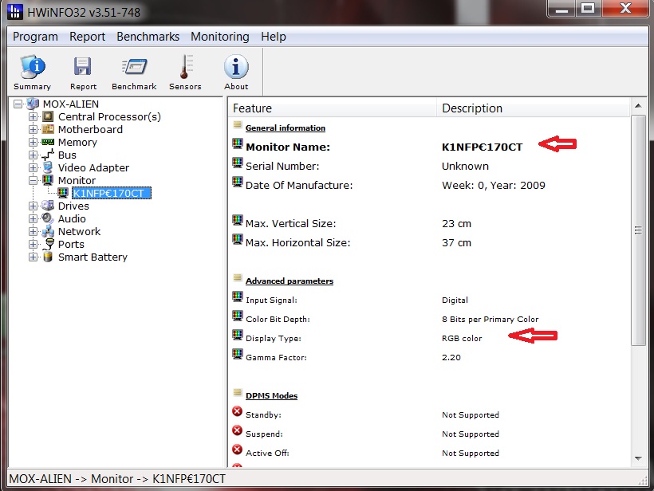Open the Summary toolbar icon

32,67
